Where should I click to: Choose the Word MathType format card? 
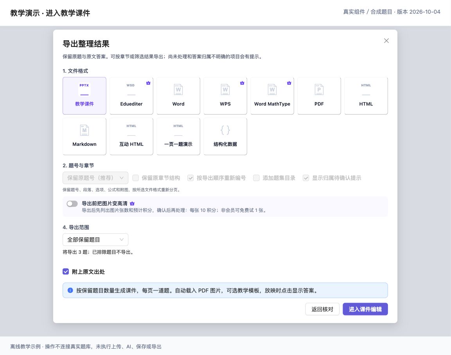click(x=272, y=96)
